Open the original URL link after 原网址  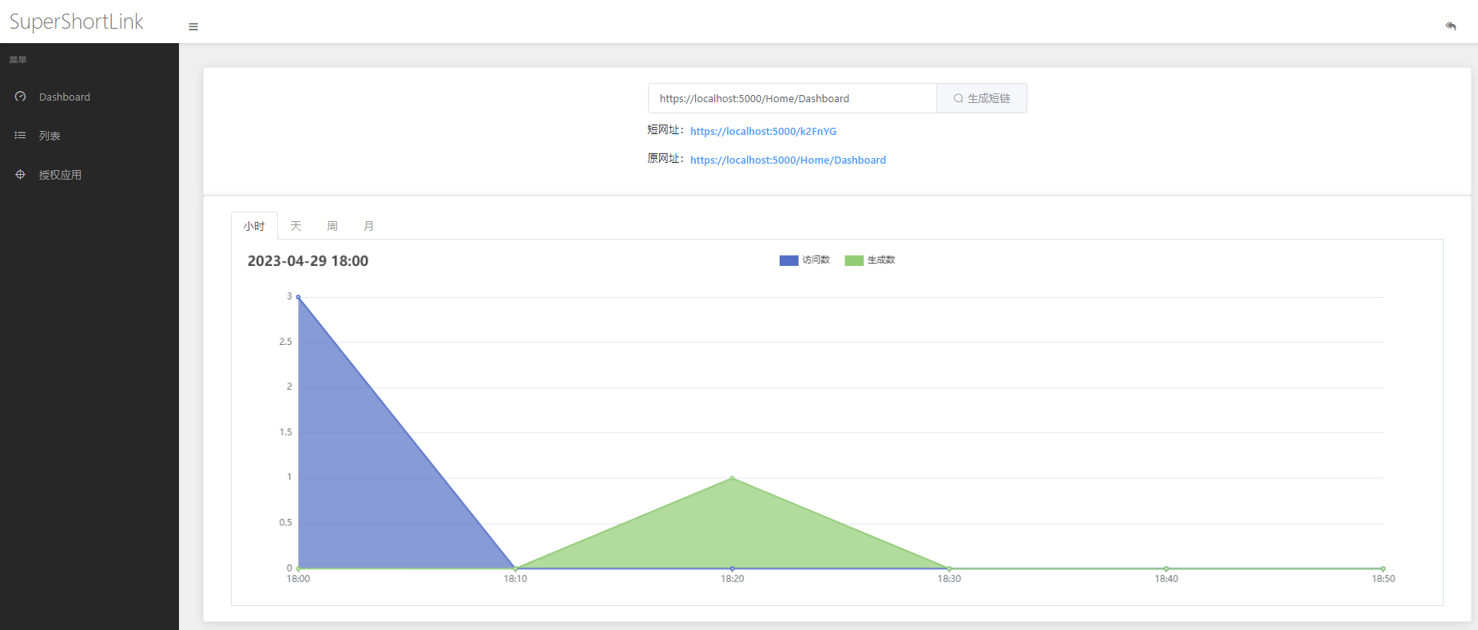point(788,160)
